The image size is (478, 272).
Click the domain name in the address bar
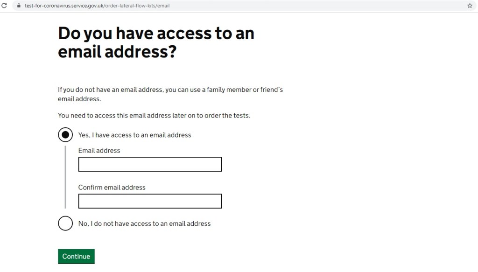63,6
